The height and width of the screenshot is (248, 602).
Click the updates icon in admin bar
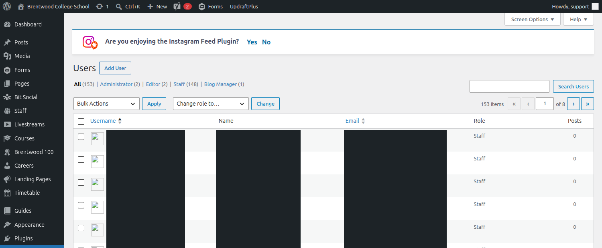tap(99, 6)
